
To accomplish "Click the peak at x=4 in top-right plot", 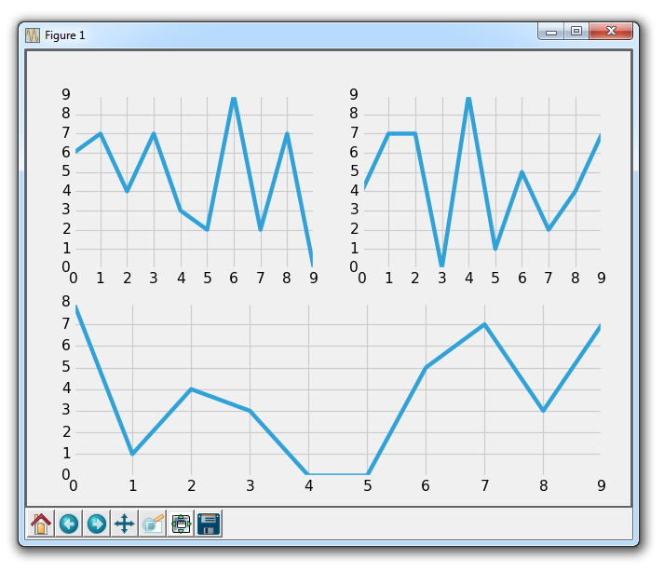I will pos(468,97).
